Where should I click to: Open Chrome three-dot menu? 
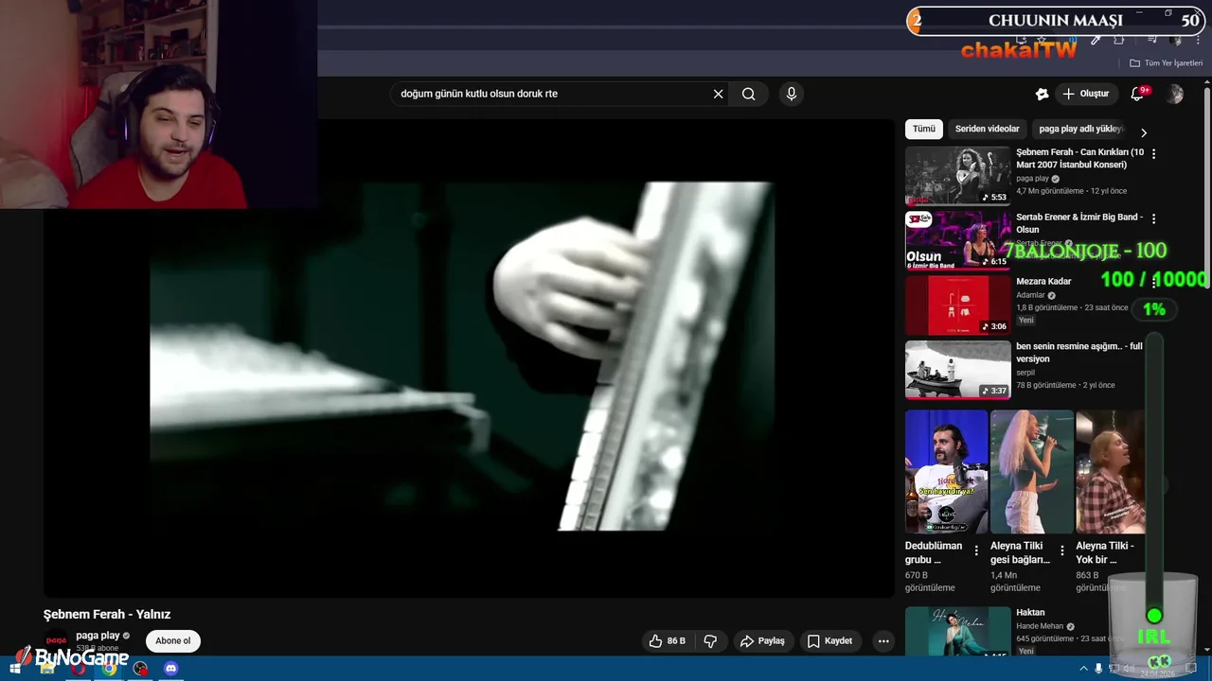1198,41
